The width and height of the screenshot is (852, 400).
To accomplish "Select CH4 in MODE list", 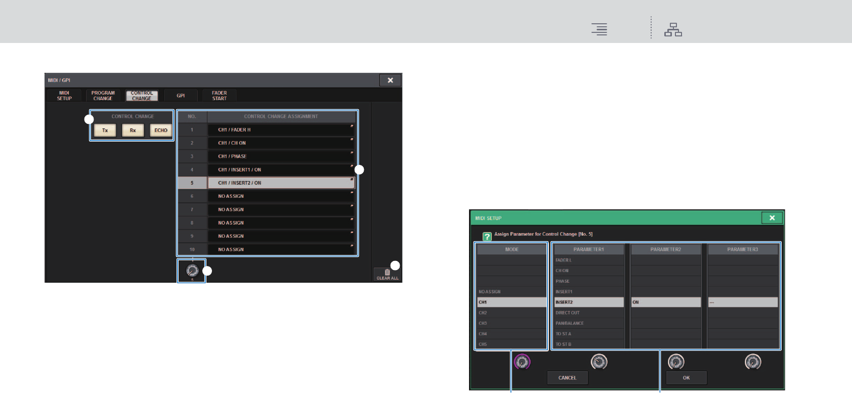I will tap(512, 334).
